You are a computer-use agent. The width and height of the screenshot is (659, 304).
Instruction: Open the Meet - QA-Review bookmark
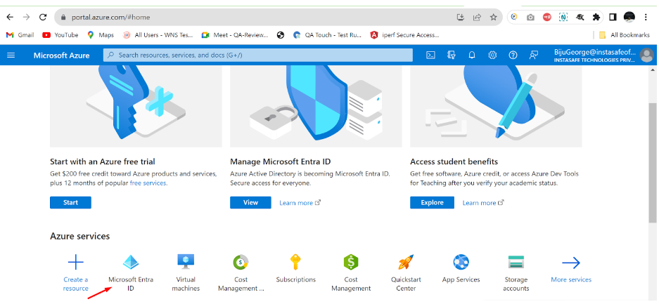click(235, 35)
